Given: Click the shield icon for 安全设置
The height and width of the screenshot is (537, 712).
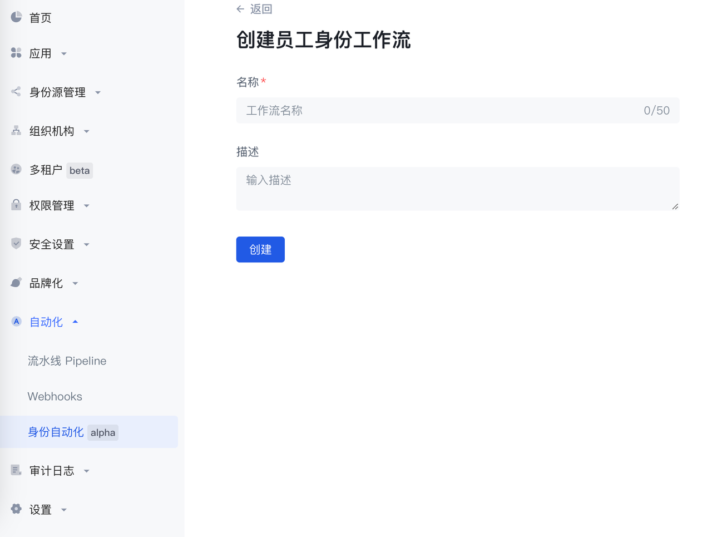Looking at the screenshot, I should 16,244.
